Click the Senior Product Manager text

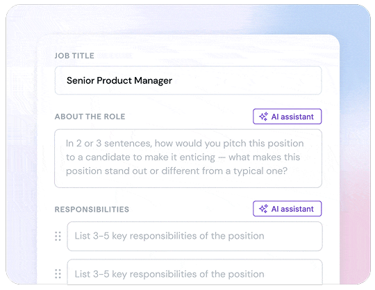pos(119,80)
